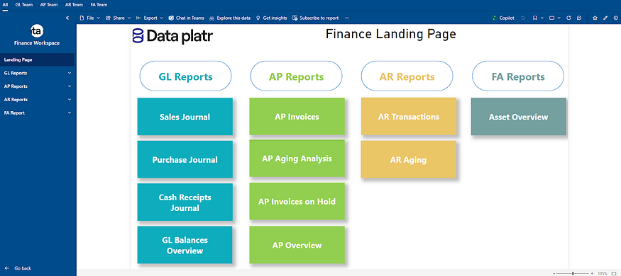Open the AP Invoices report
The image size is (621, 276).
297,117
